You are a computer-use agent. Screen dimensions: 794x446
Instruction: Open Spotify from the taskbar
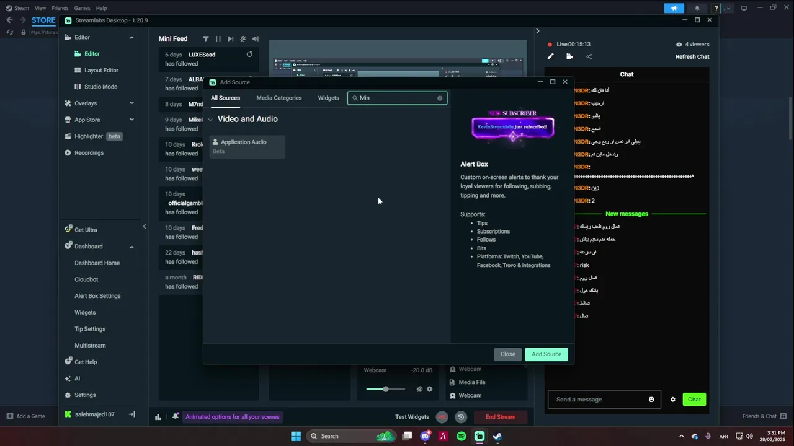pyautogui.click(x=461, y=436)
